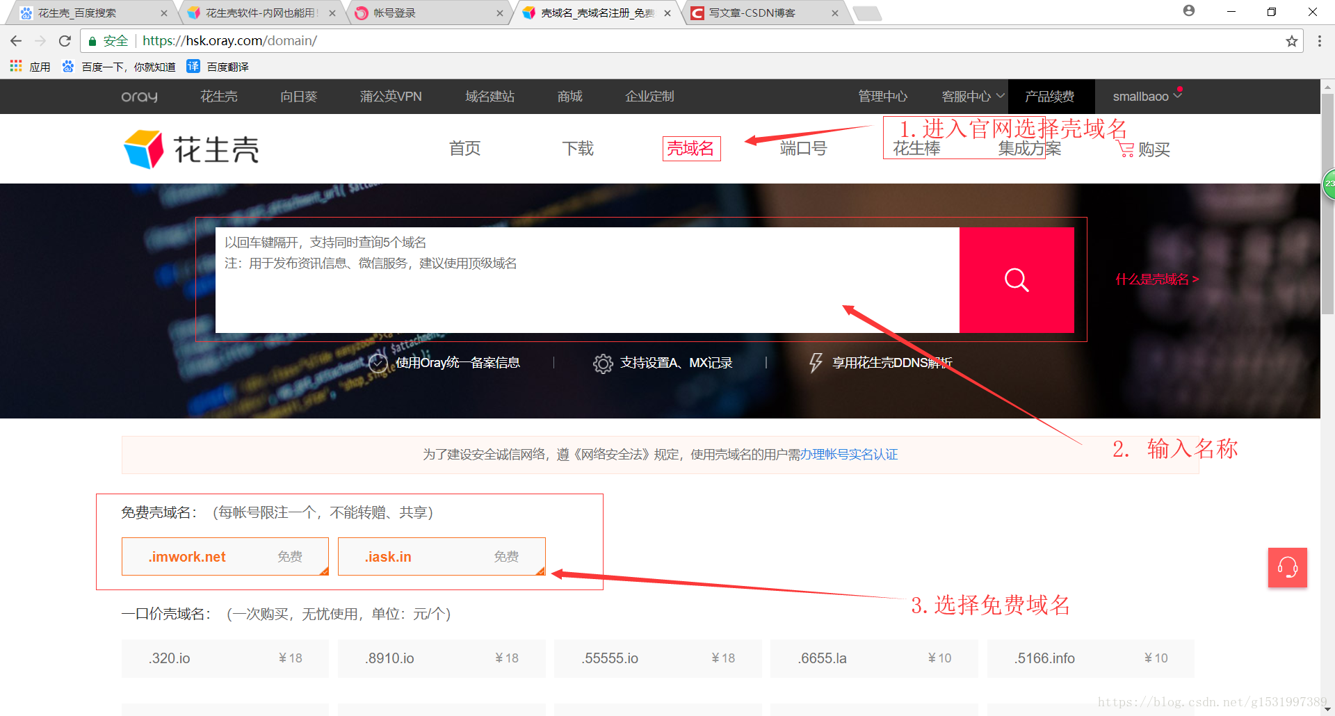The height and width of the screenshot is (716, 1335).
Task: Click the scrollbar down arrow
Action: pyautogui.click(x=1327, y=709)
